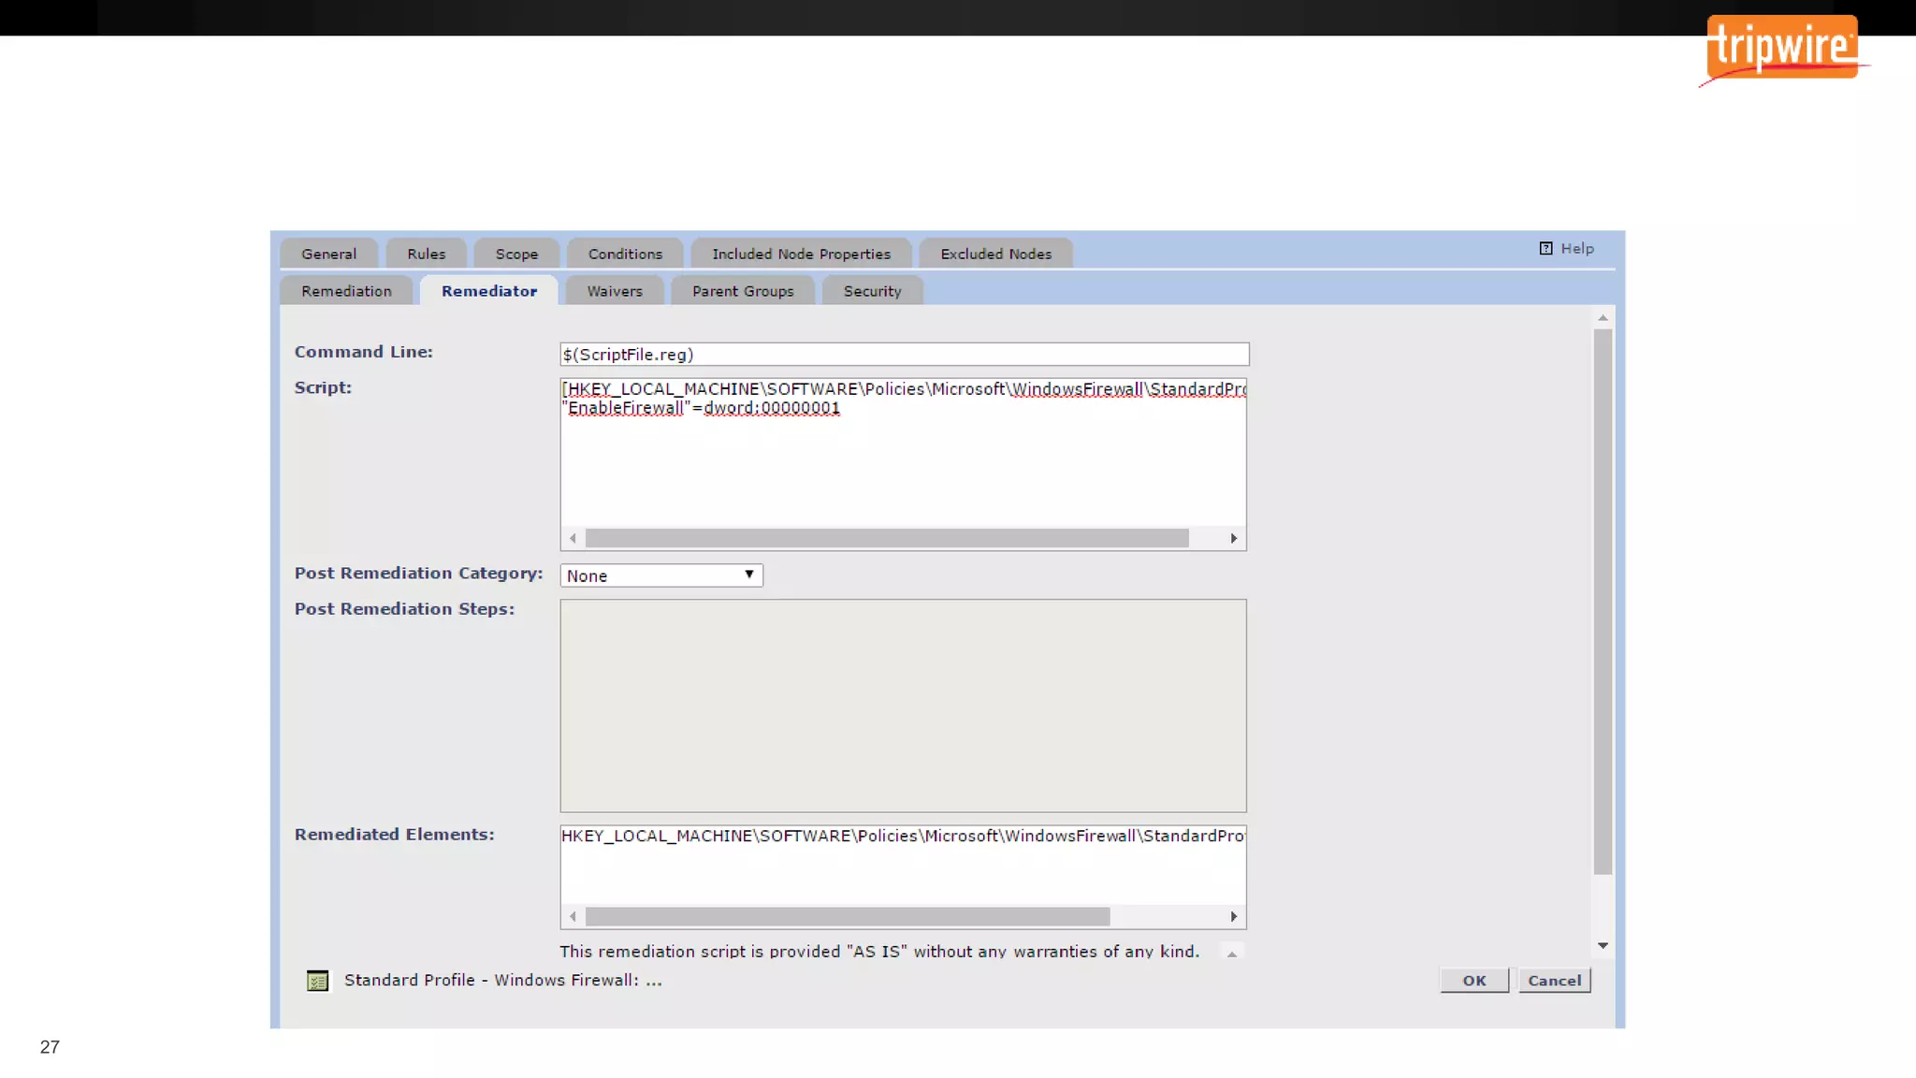Click the Script horizontal scrollbar thumb
This screenshot has width=1916, height=1078.
pos(886,538)
